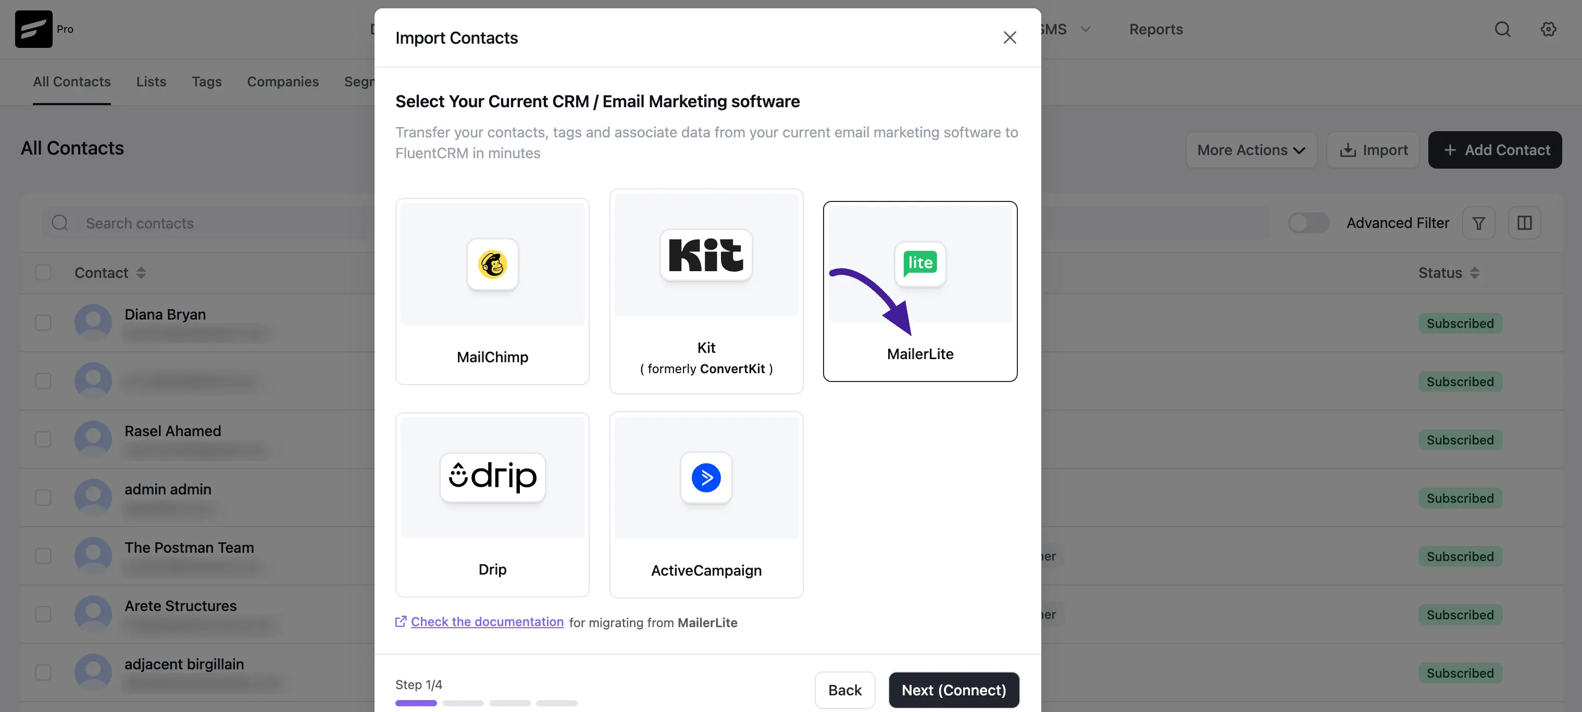The width and height of the screenshot is (1582, 712).
Task: Click Diana Bryan's Subscribed status badge
Action: coord(1460,323)
